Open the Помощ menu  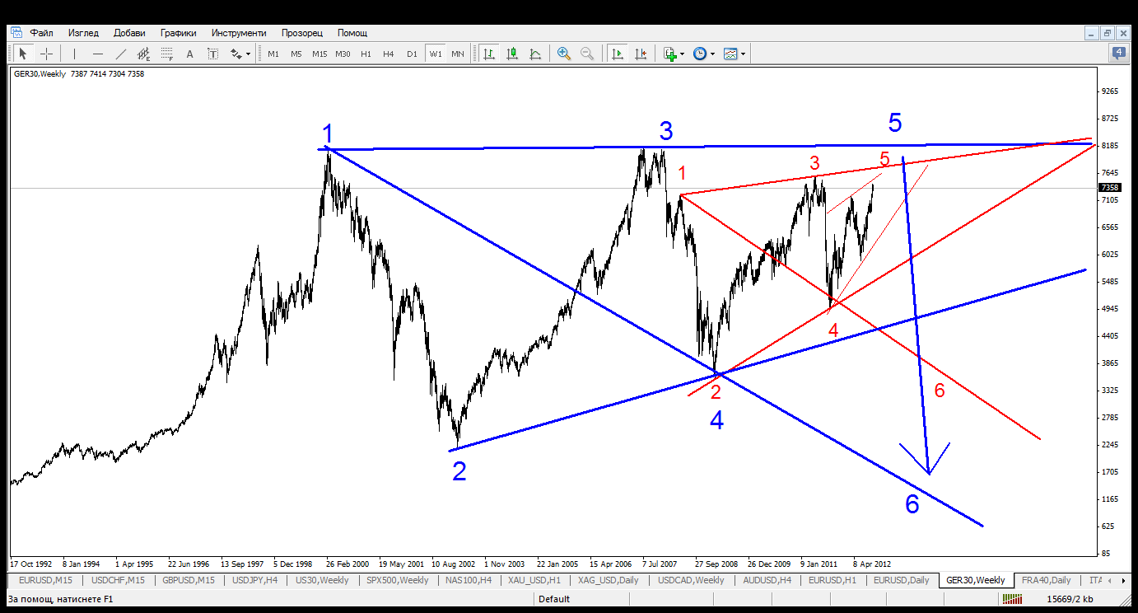point(352,33)
